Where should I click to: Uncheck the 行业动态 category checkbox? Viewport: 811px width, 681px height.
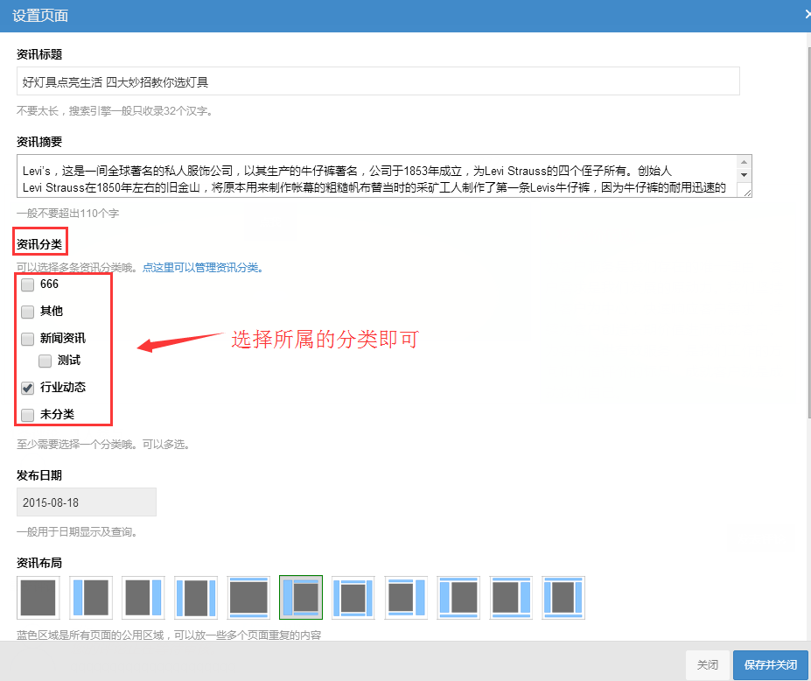click(x=27, y=388)
